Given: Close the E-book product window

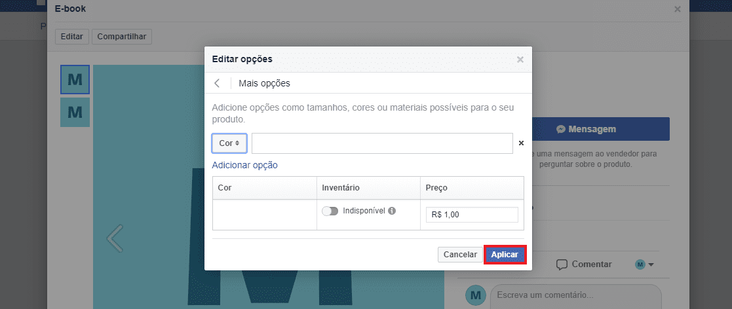Looking at the screenshot, I should pos(678,9).
